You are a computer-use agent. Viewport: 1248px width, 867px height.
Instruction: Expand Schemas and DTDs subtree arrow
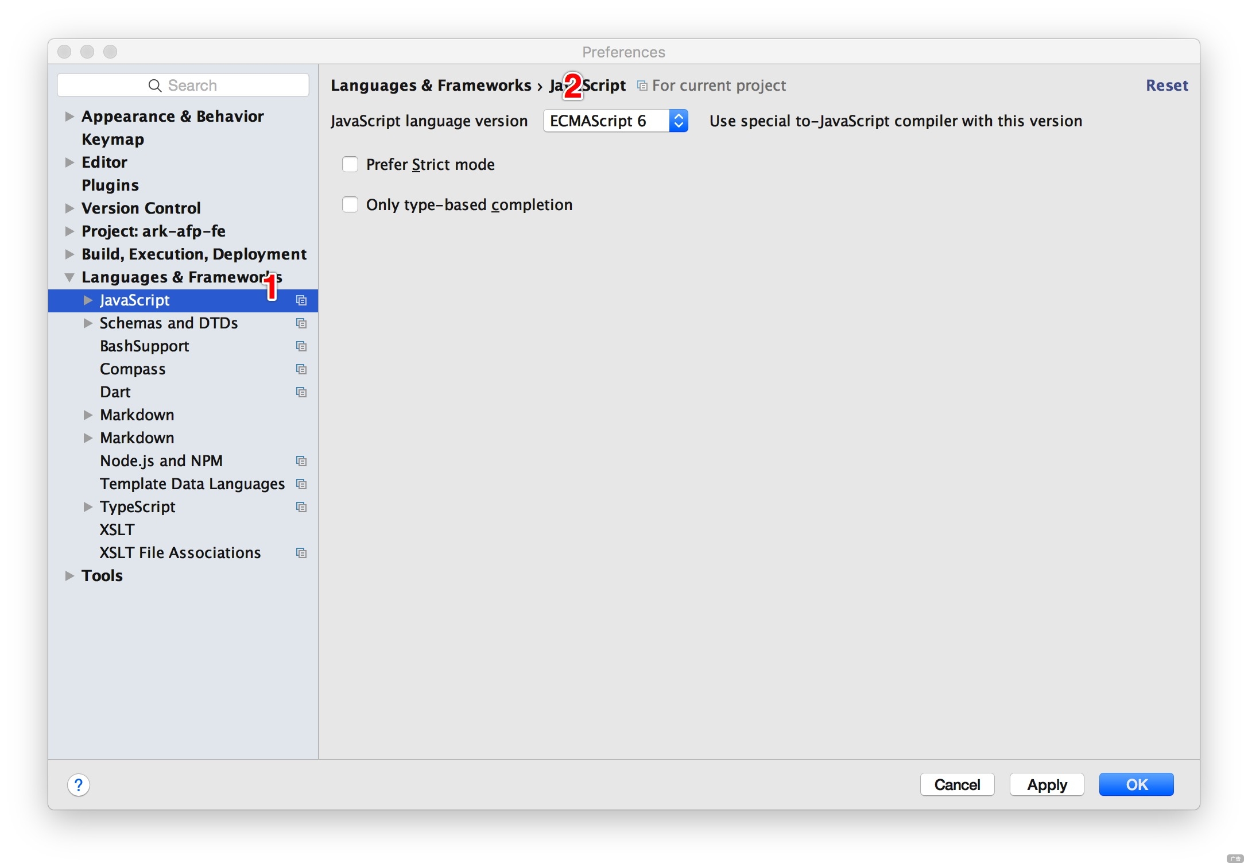click(x=88, y=323)
